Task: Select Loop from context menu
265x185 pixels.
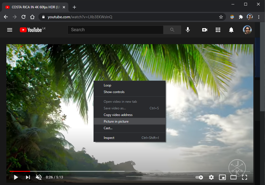Action: tap(130, 85)
